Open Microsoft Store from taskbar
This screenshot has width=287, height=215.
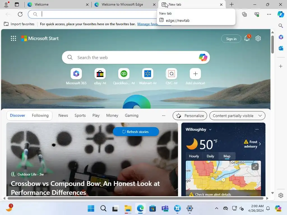coord(152,208)
